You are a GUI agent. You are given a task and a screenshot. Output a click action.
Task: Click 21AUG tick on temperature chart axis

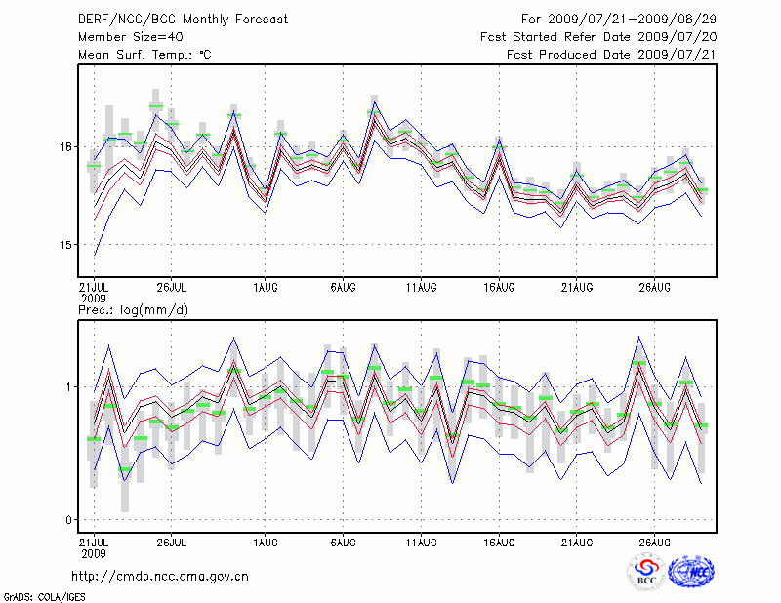click(577, 287)
